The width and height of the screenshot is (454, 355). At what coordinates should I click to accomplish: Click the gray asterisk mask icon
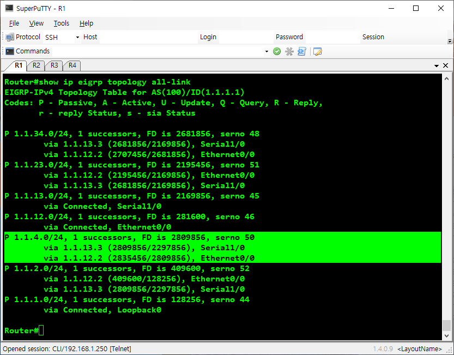point(289,52)
